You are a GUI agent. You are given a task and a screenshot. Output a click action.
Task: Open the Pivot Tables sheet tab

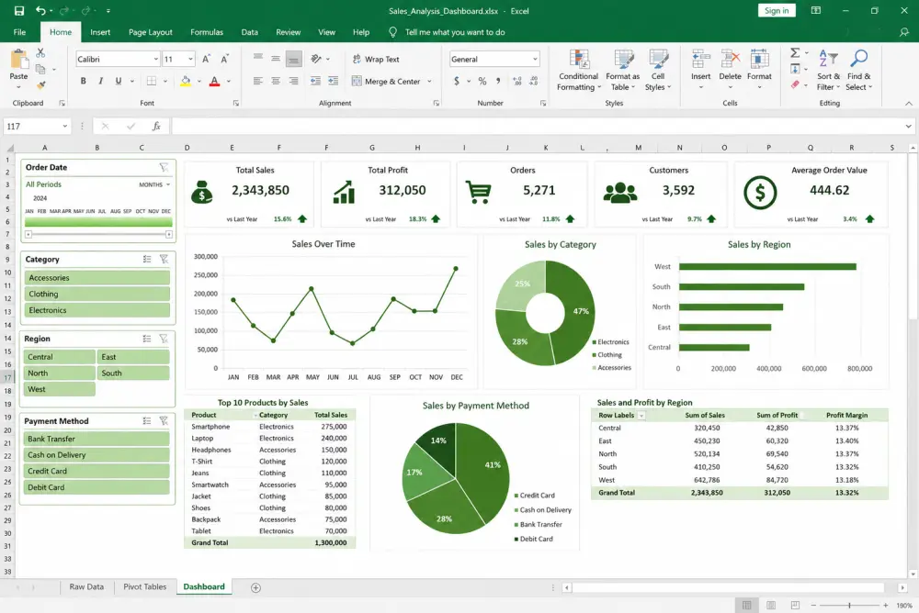[145, 586]
